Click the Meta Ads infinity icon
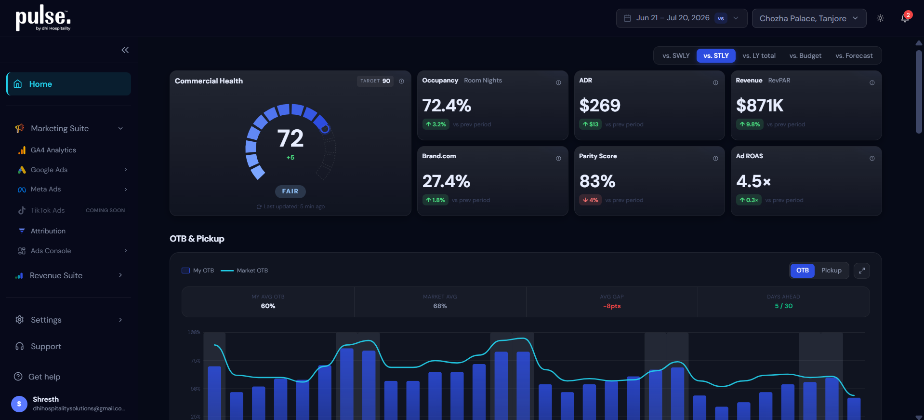This screenshot has height=420, width=924. point(22,190)
